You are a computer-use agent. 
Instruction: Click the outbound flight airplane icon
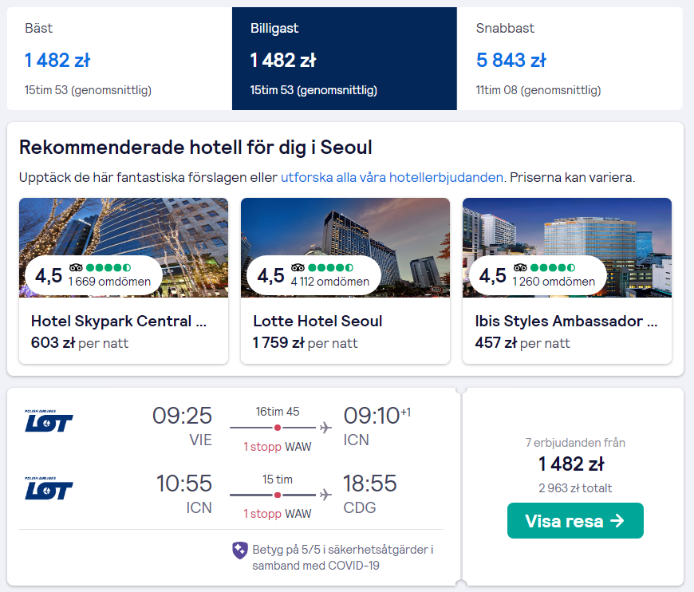tap(325, 428)
